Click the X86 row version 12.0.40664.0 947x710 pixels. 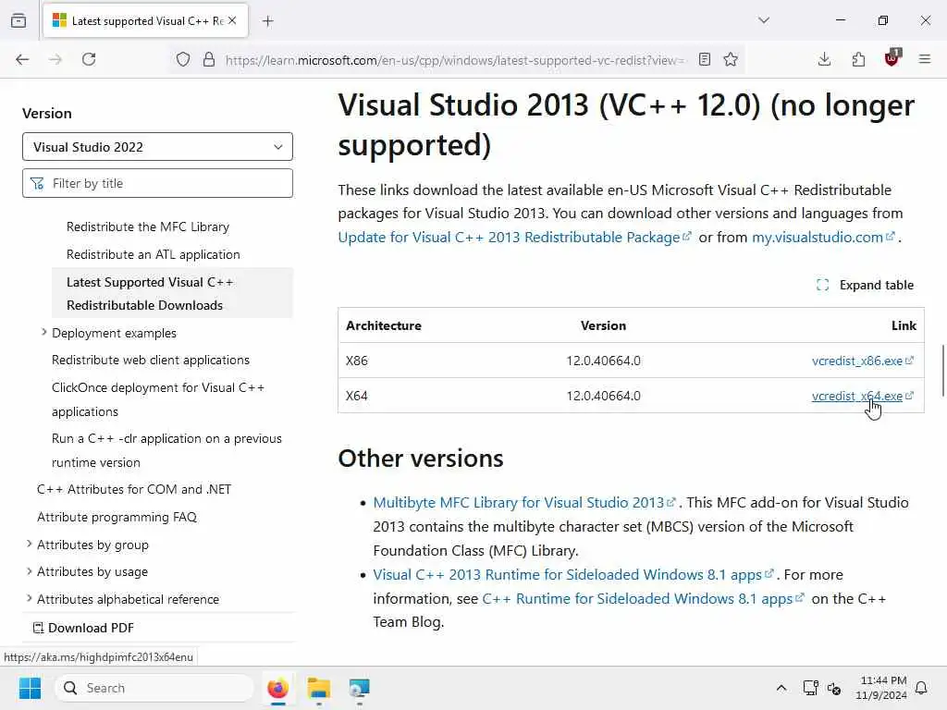pyautogui.click(x=603, y=361)
